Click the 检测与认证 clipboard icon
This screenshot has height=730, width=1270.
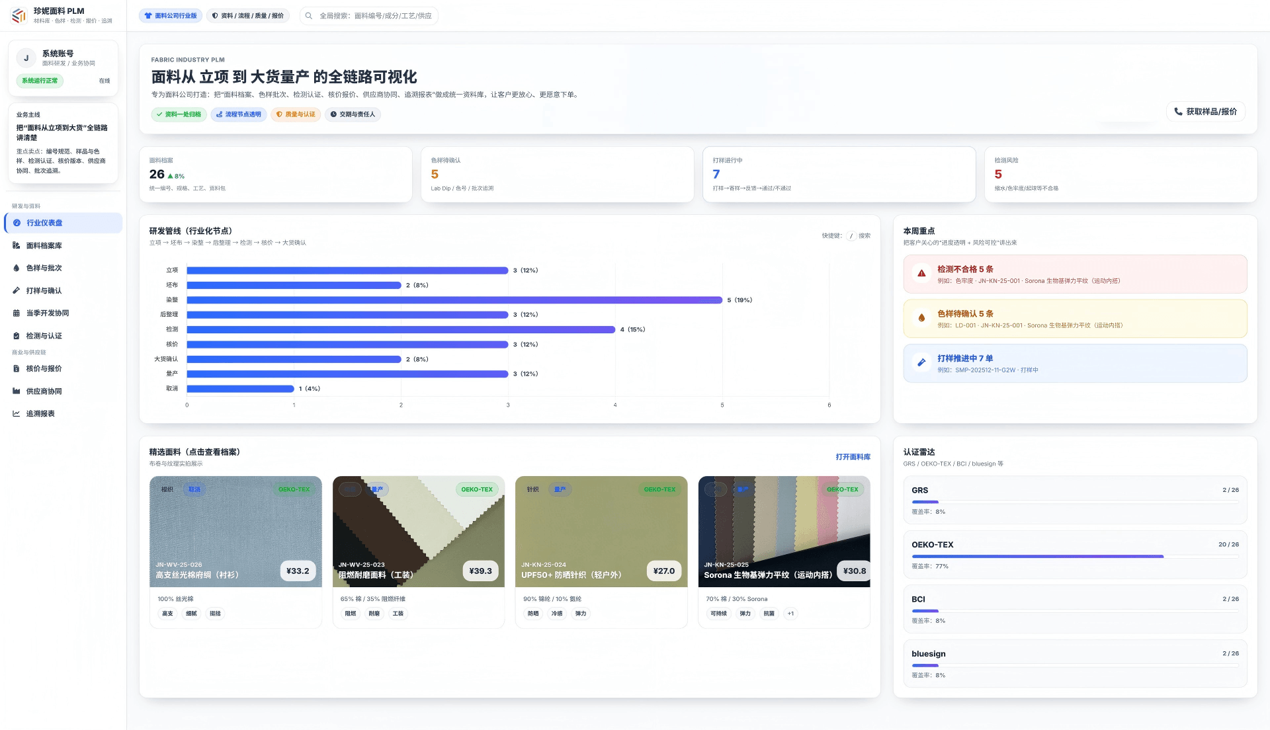click(16, 336)
